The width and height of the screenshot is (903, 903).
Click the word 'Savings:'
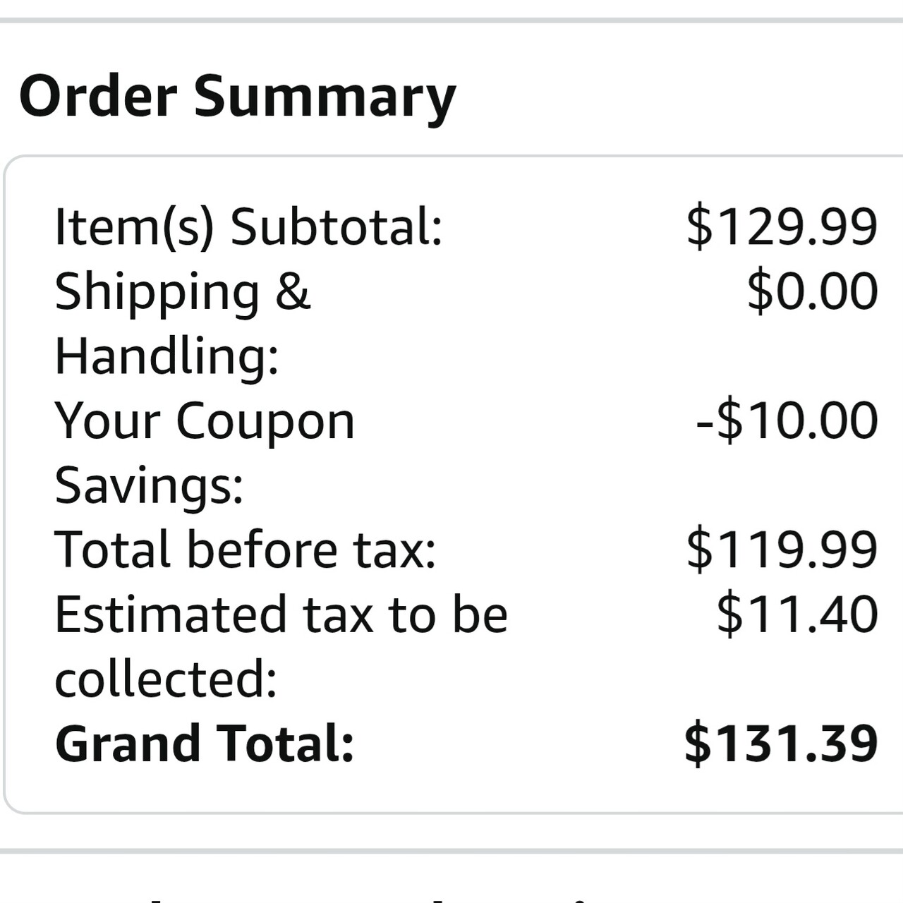[149, 485]
